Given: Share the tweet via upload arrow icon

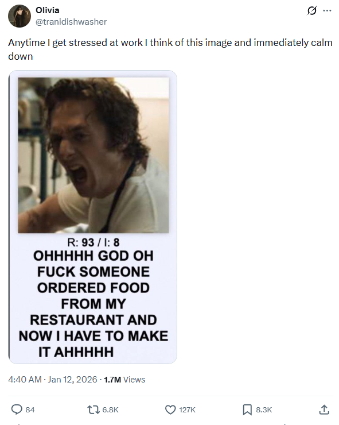Looking at the screenshot, I should [324, 409].
